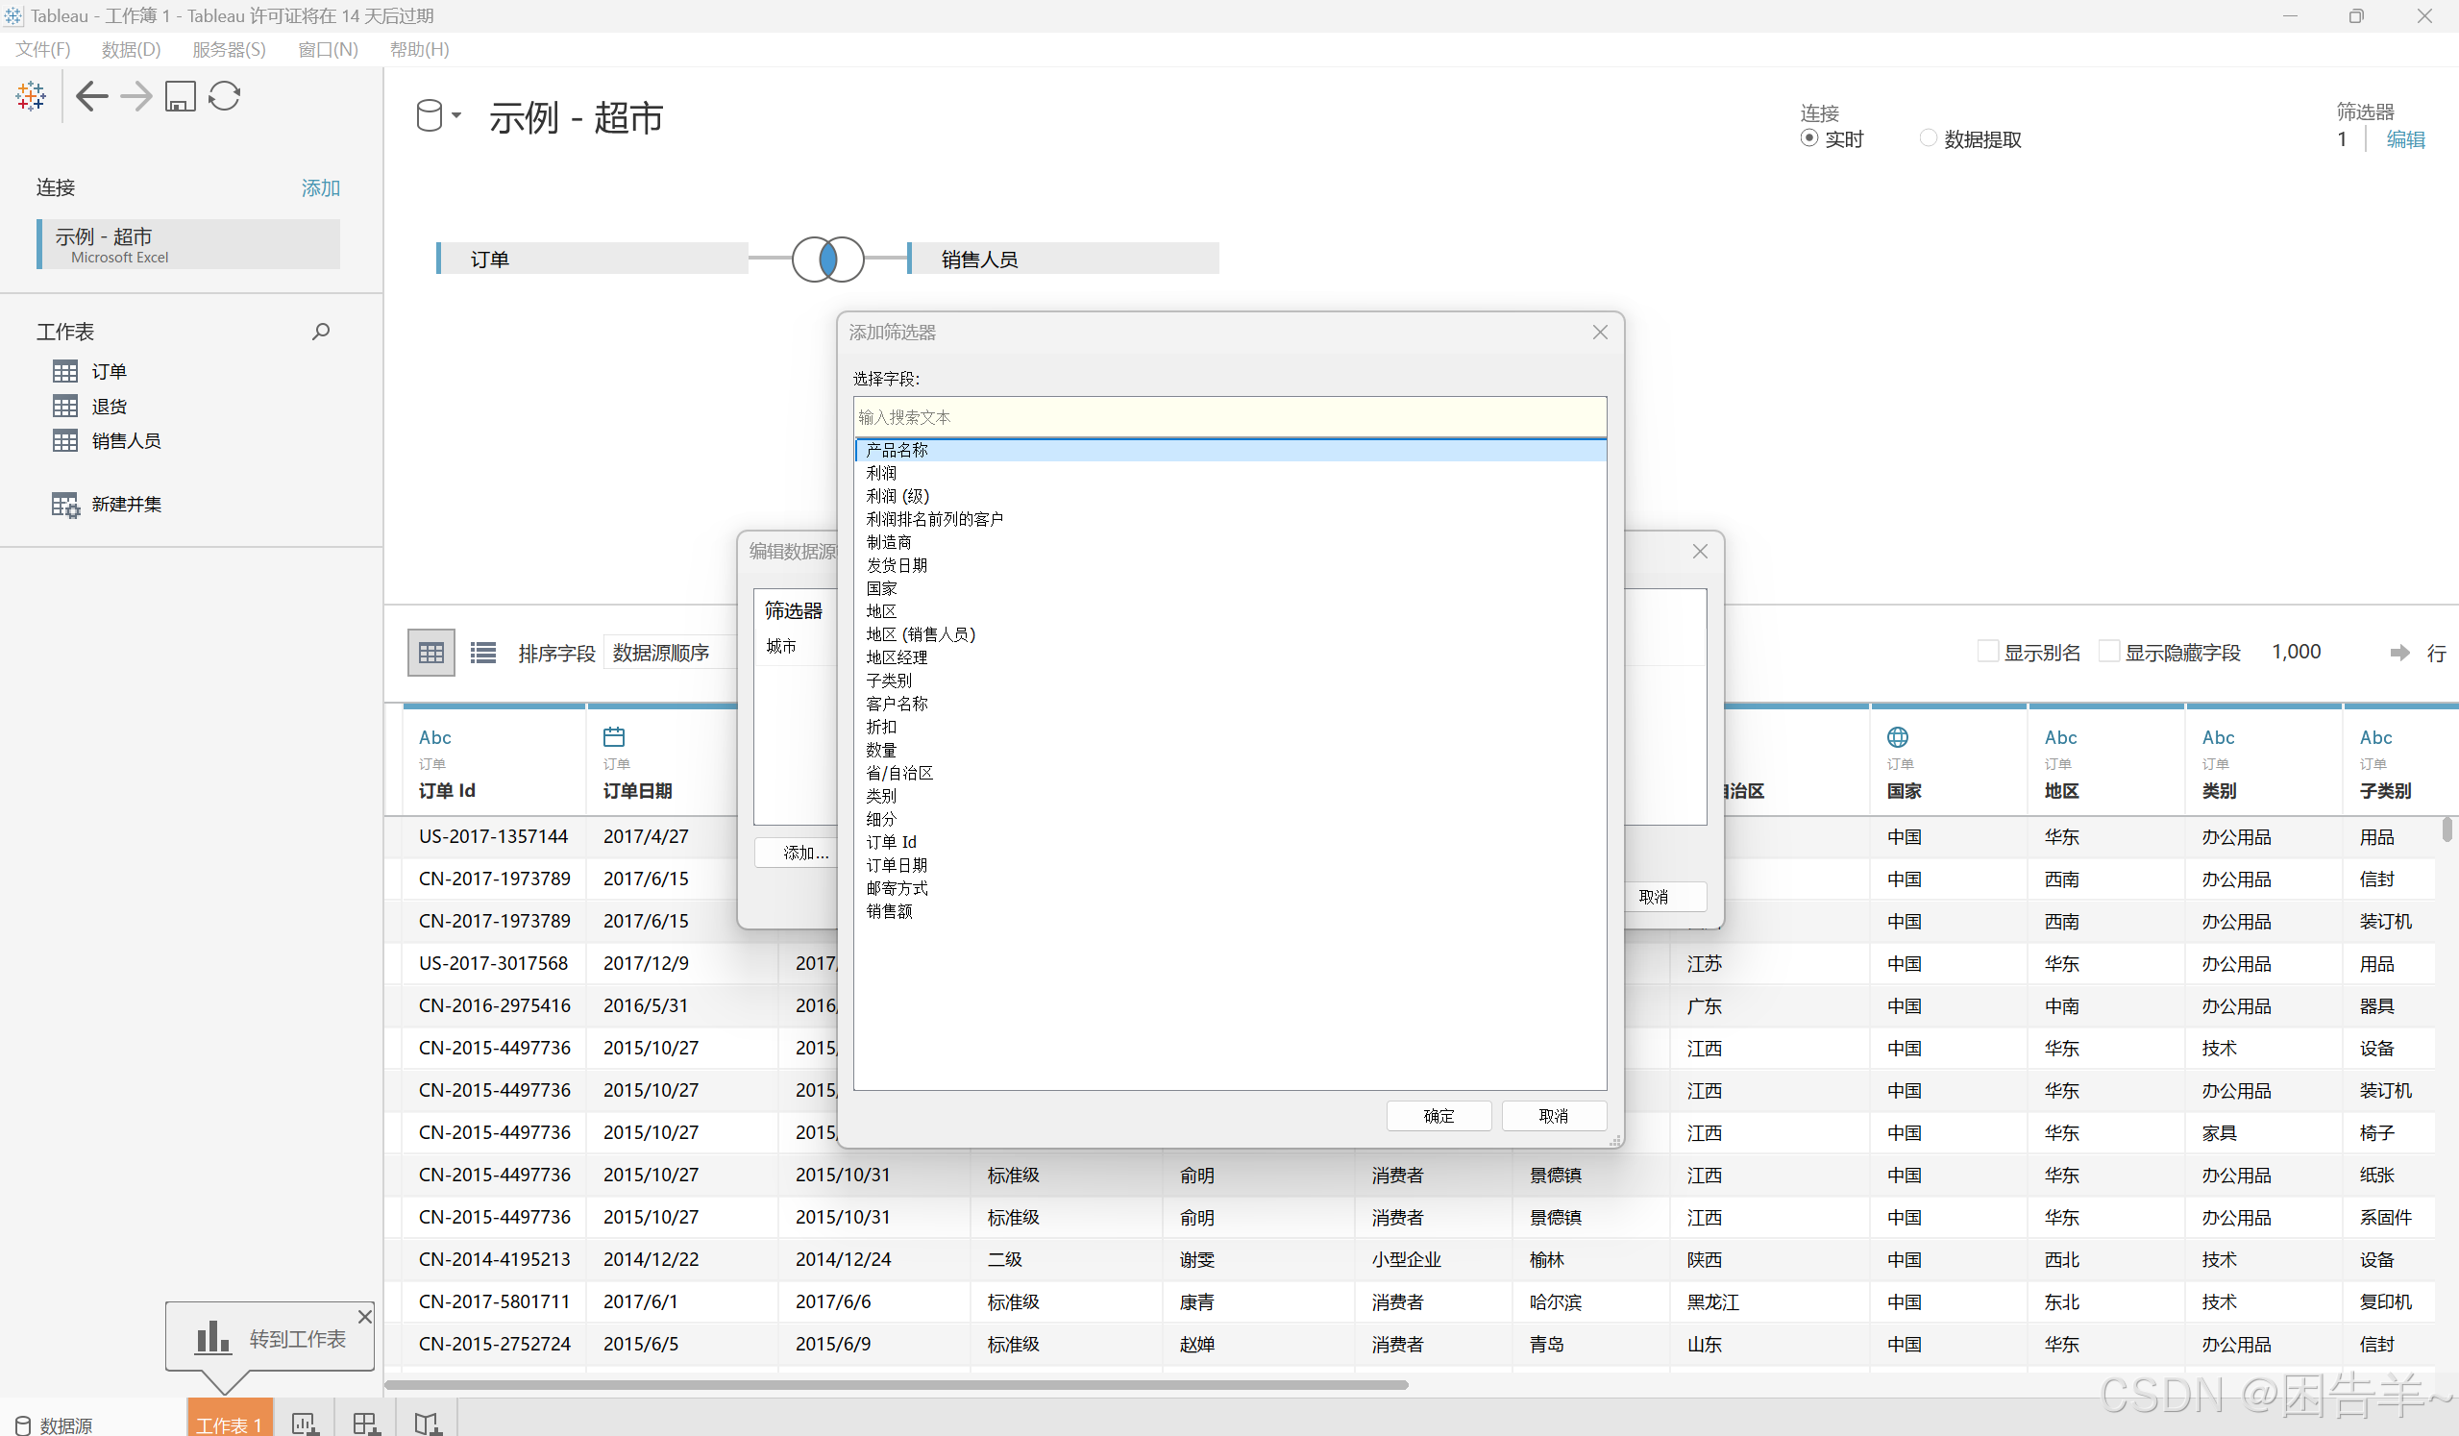Enable the 显示隐藏字段 checkbox
2459x1436 pixels.
(2109, 651)
